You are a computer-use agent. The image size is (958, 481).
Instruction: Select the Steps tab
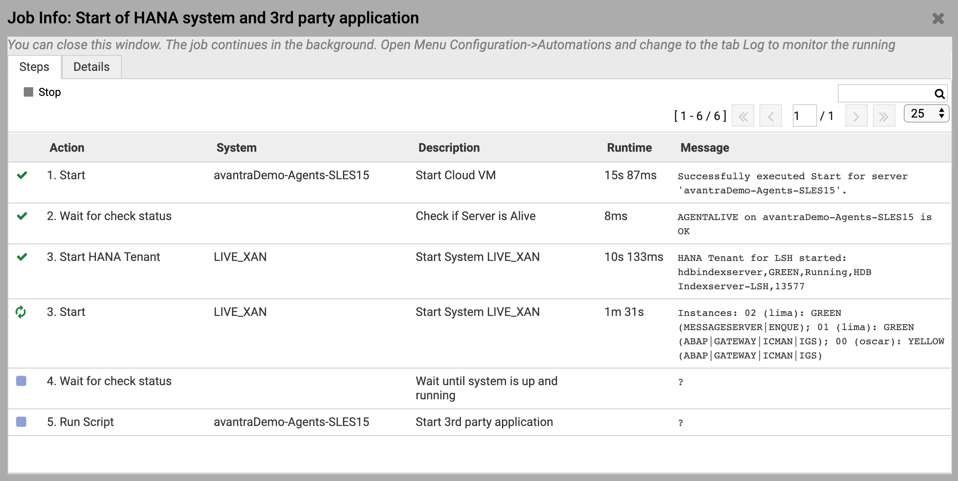coord(34,67)
